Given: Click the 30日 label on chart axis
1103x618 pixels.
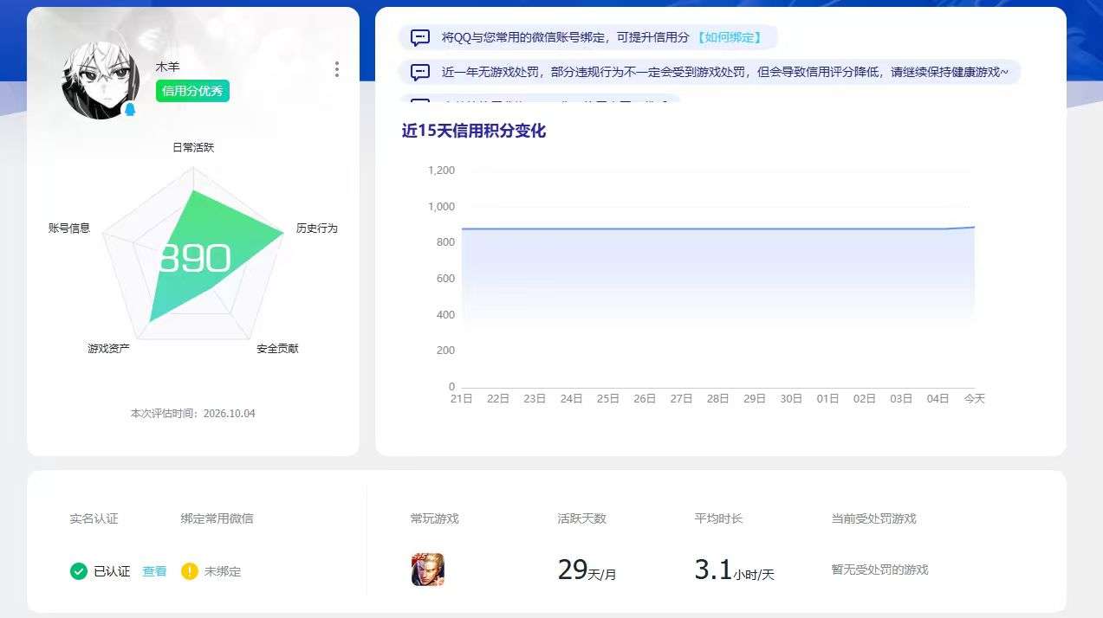Looking at the screenshot, I should [791, 399].
